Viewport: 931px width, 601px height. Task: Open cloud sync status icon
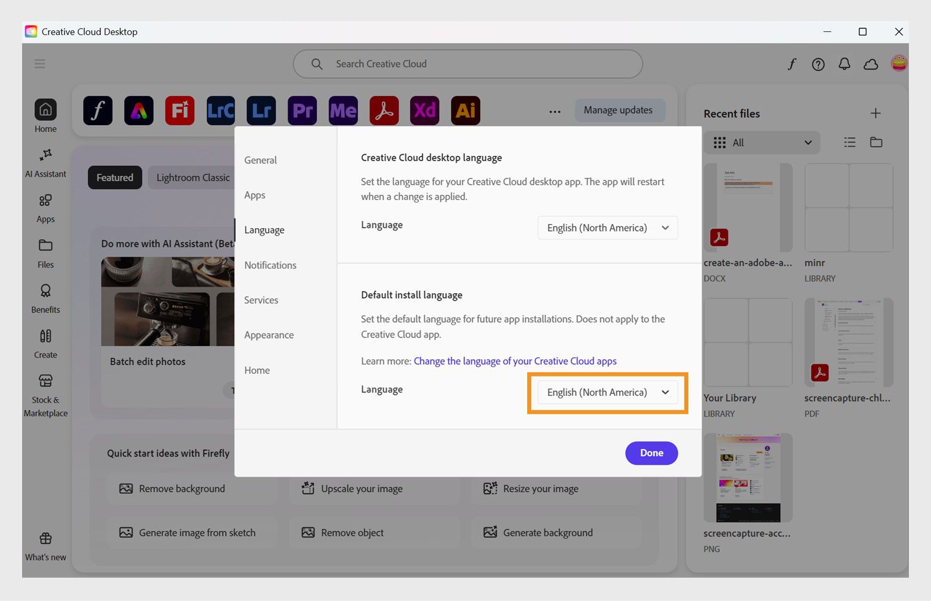[871, 64]
